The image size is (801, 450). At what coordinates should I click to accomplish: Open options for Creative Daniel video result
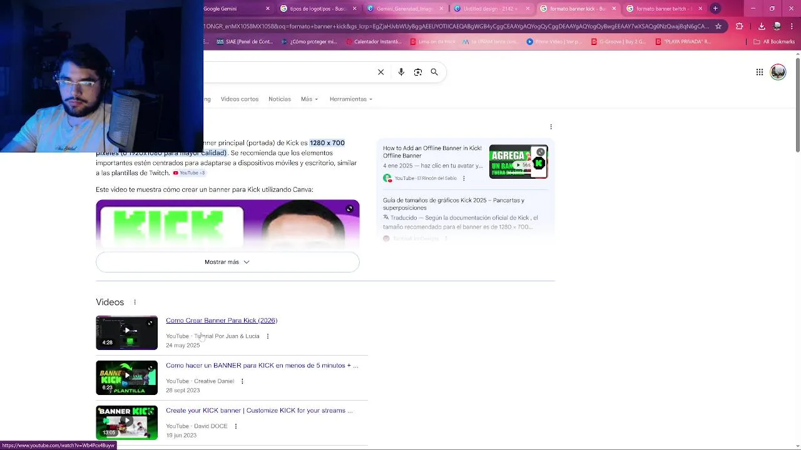pos(242,381)
